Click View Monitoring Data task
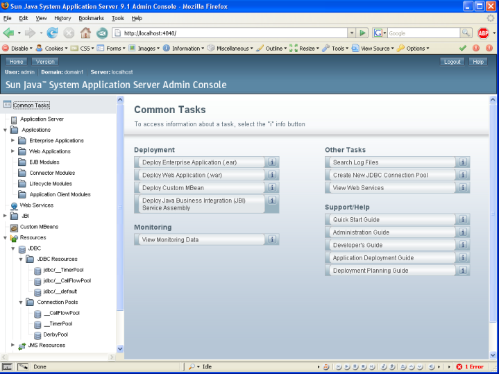This screenshot has width=499, height=374. click(x=200, y=239)
